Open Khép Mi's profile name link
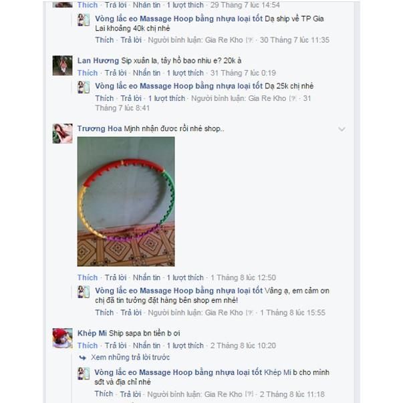The height and width of the screenshot is (403, 403). [x=92, y=333]
